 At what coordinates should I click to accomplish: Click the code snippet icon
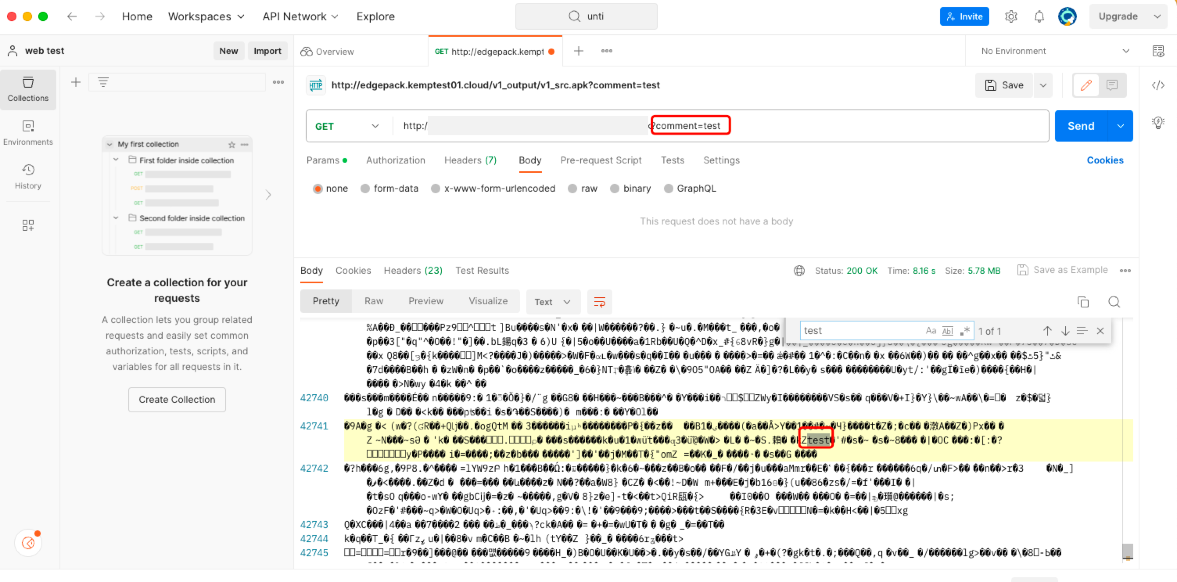coord(1157,85)
